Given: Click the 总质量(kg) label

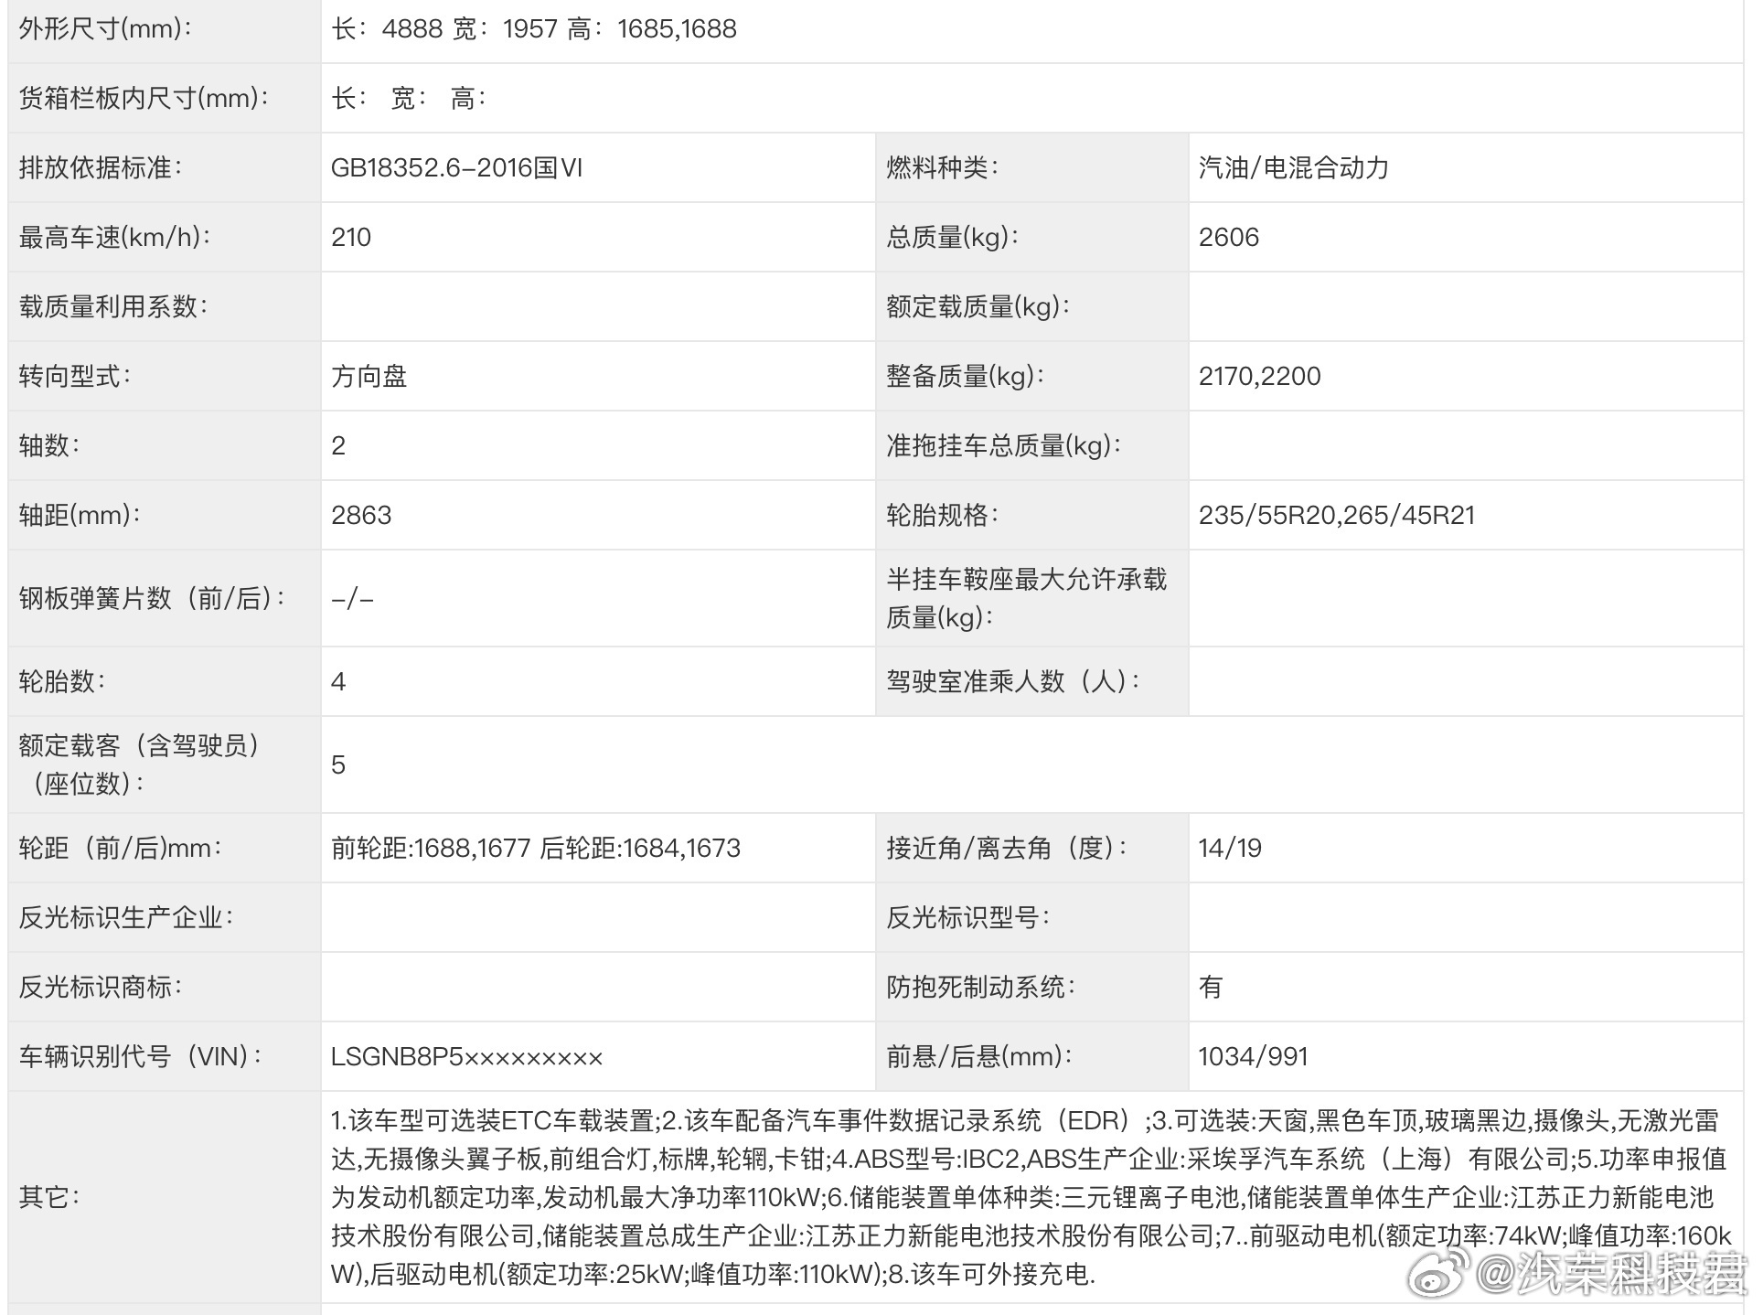Looking at the screenshot, I should coord(953,238).
